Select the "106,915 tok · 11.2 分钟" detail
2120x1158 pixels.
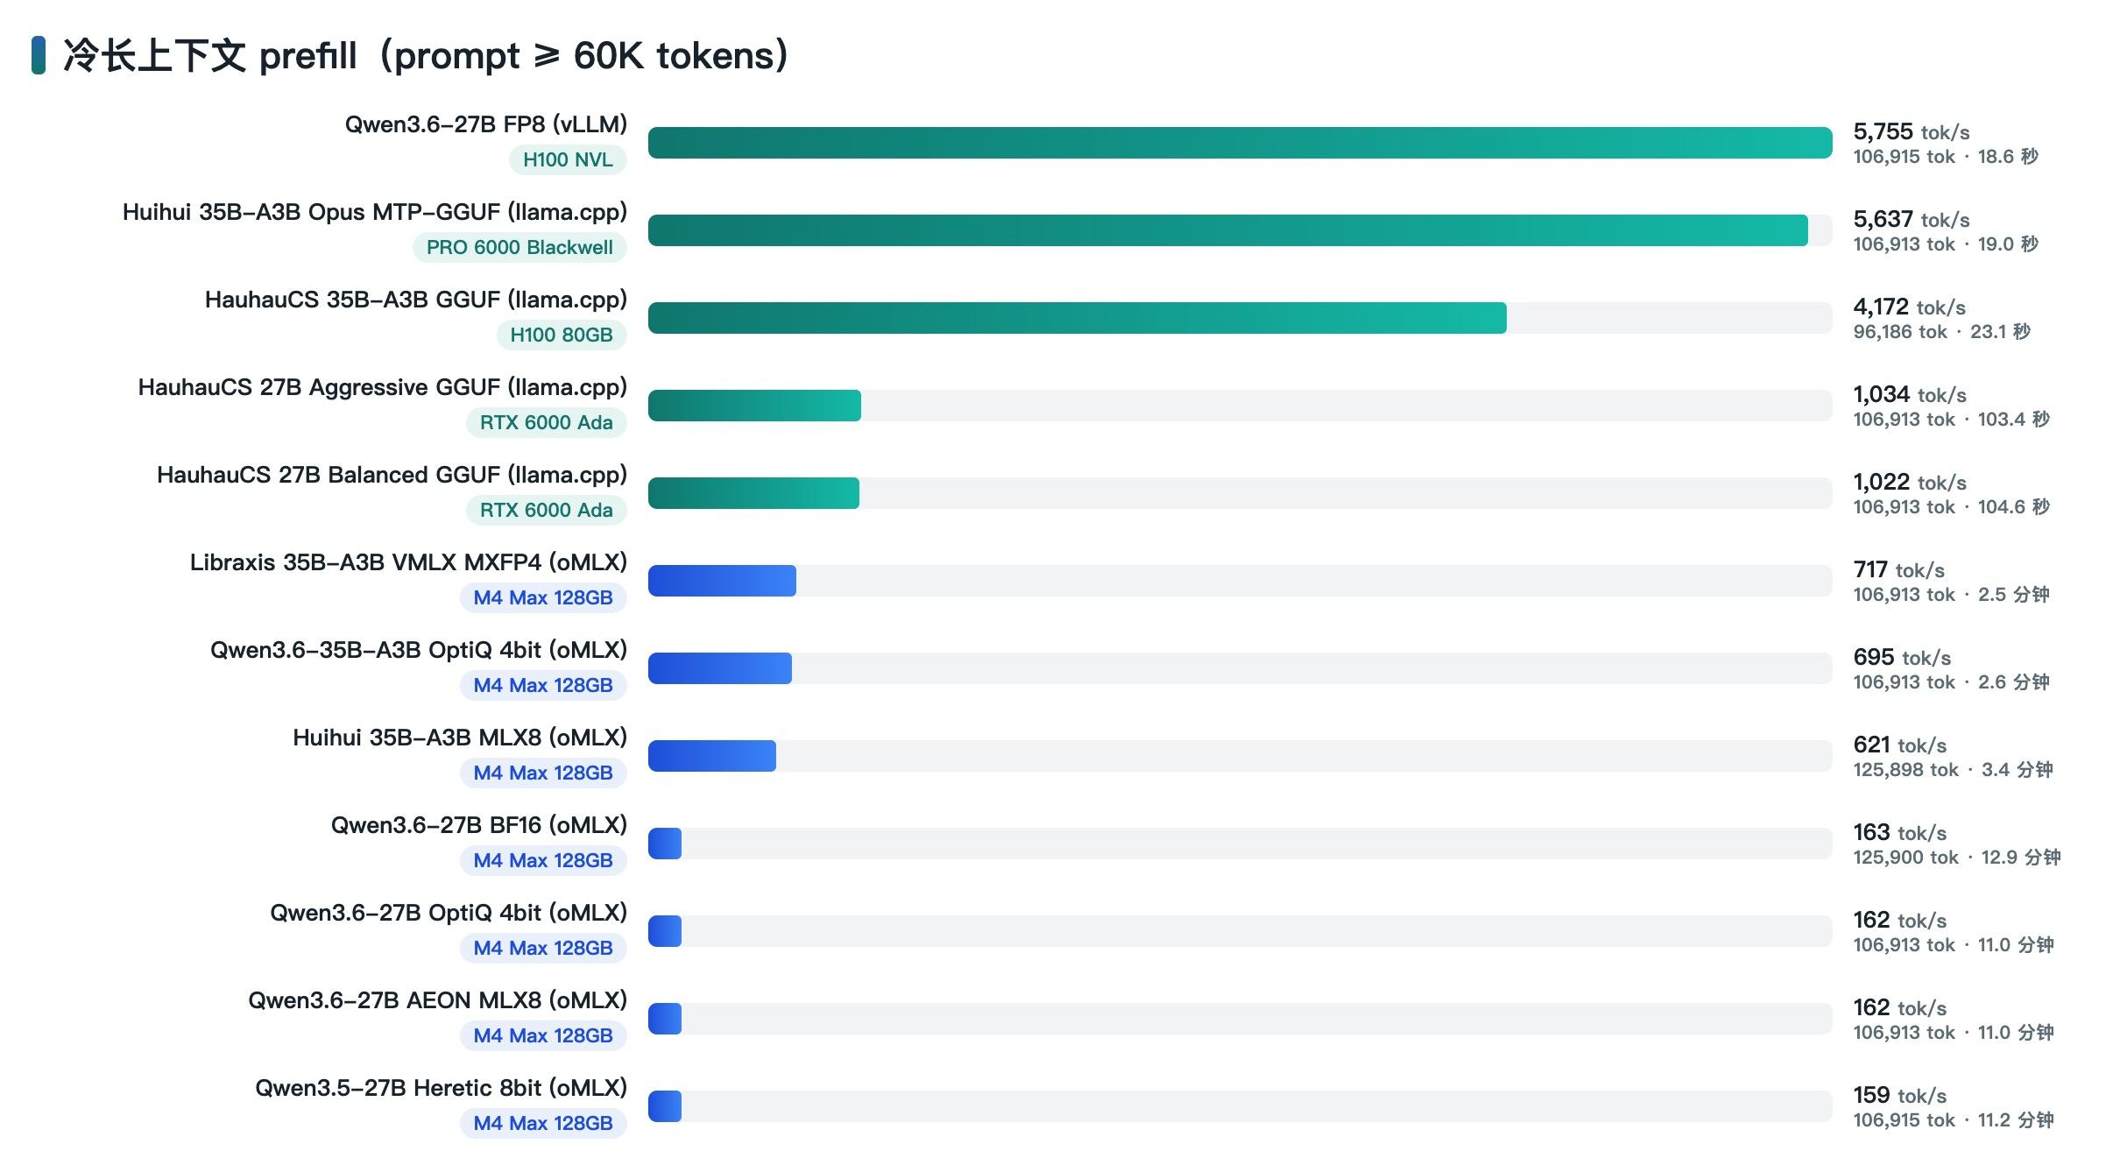(x=1954, y=1120)
